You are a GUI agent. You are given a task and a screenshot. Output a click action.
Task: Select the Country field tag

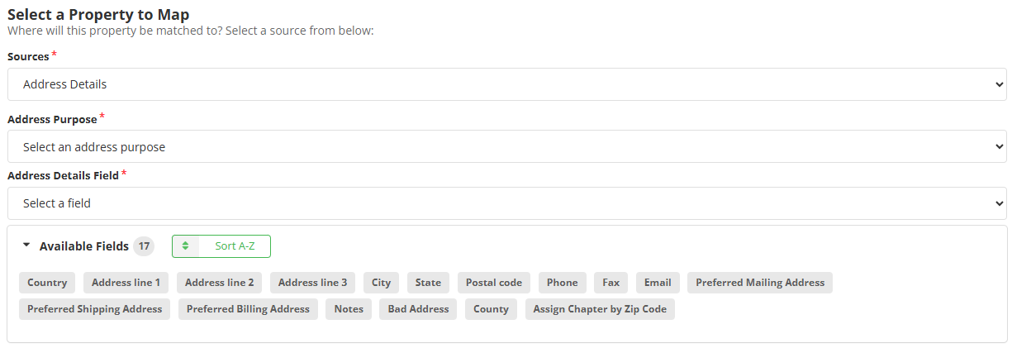click(47, 283)
